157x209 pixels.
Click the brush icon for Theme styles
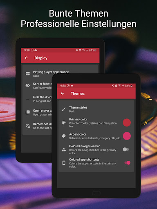pyautogui.click(x=64, y=109)
